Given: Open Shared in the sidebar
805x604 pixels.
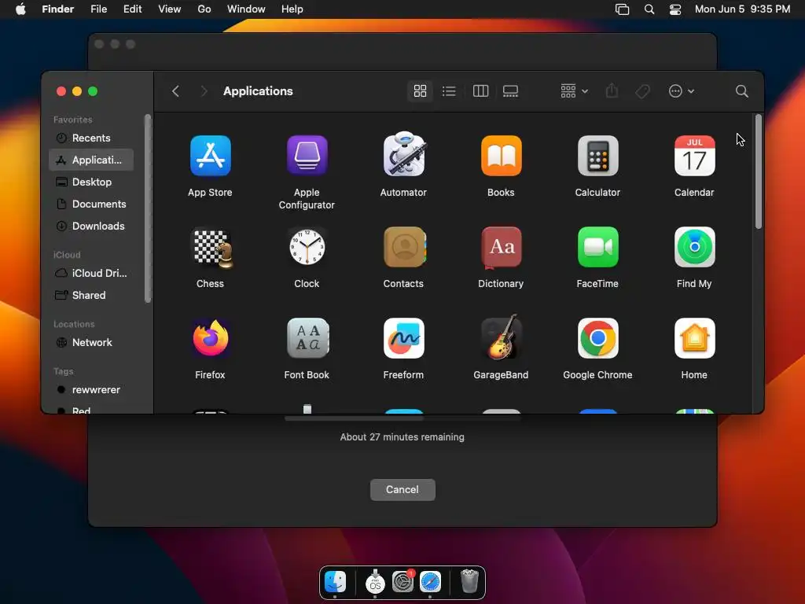Looking at the screenshot, I should click(91, 296).
